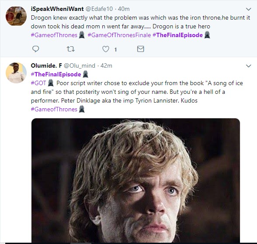Click the iSpeakWheniWant display name
Viewport: 257px width, 244px height.
click(x=57, y=9)
